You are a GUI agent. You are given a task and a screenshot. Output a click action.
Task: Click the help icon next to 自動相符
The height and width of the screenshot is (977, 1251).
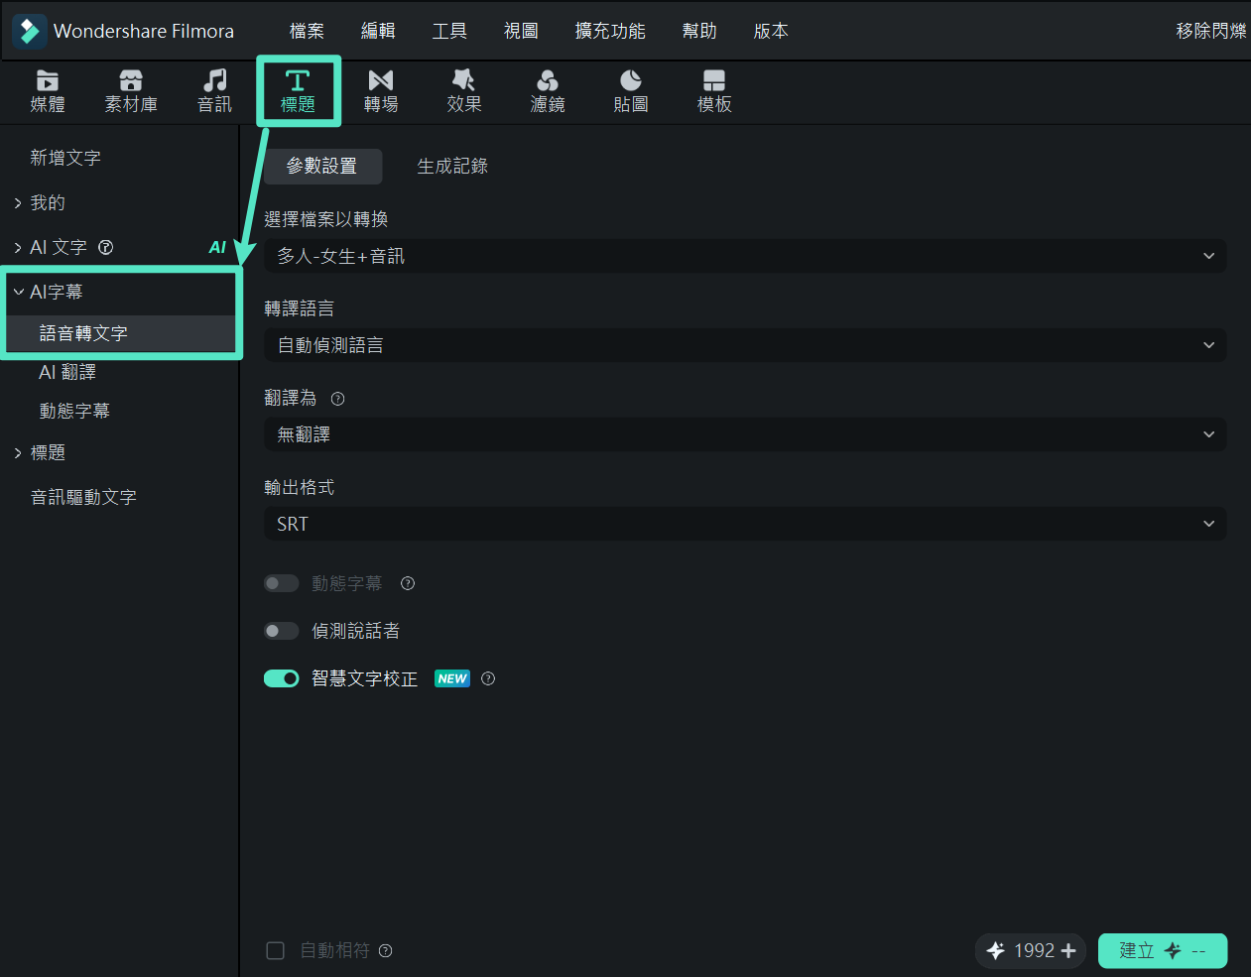[386, 950]
